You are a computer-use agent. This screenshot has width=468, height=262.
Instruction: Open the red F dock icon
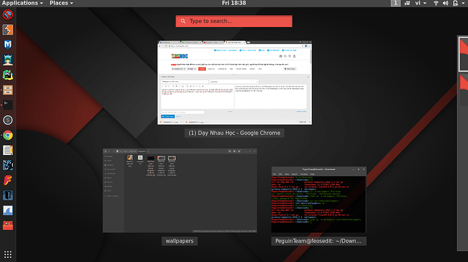pos(7,180)
